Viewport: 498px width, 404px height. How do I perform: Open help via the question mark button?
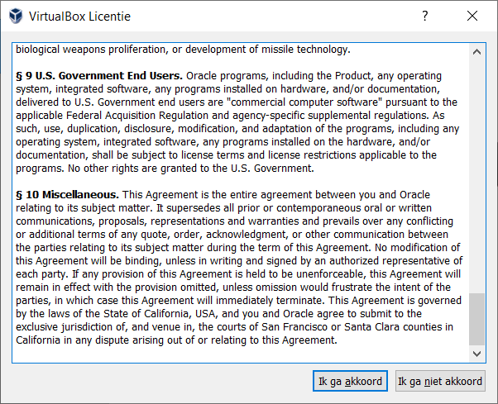(x=425, y=17)
